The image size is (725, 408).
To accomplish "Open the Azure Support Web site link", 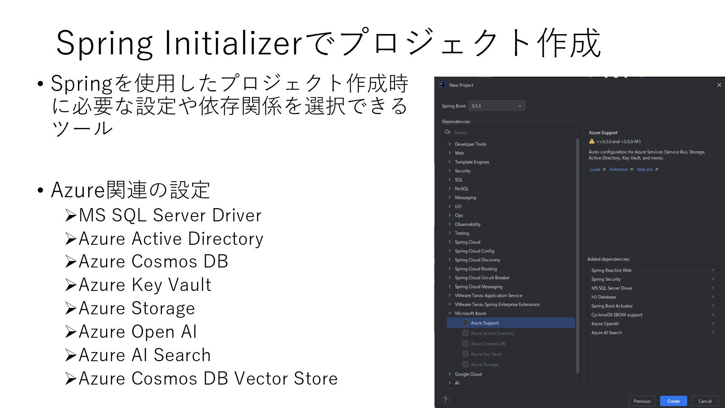I will (648, 170).
